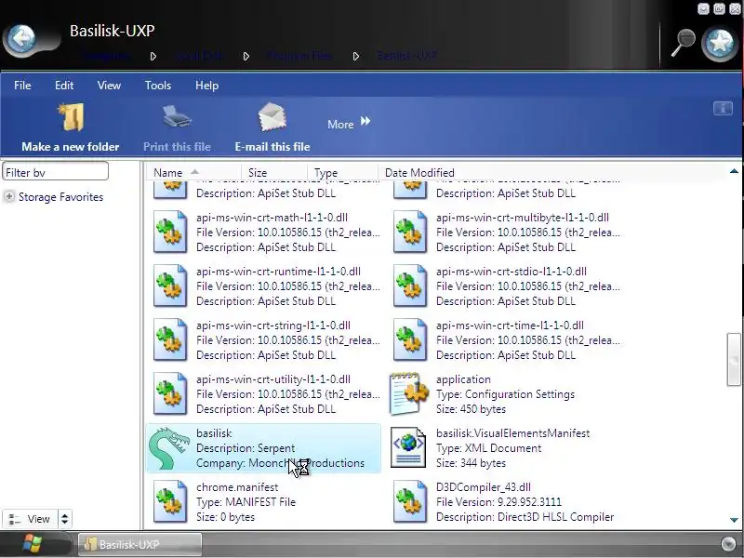Click the Basilisk-UXP window title text
This screenshot has height=558, width=744.
(x=112, y=31)
